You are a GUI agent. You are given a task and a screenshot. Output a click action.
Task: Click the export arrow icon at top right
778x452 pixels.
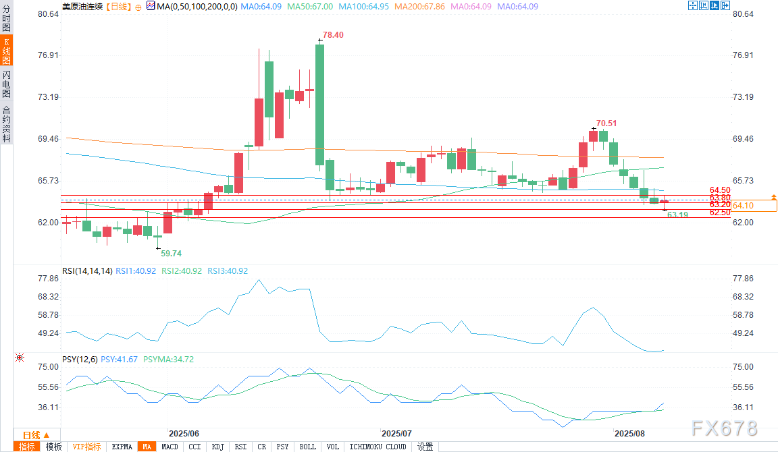point(726,5)
